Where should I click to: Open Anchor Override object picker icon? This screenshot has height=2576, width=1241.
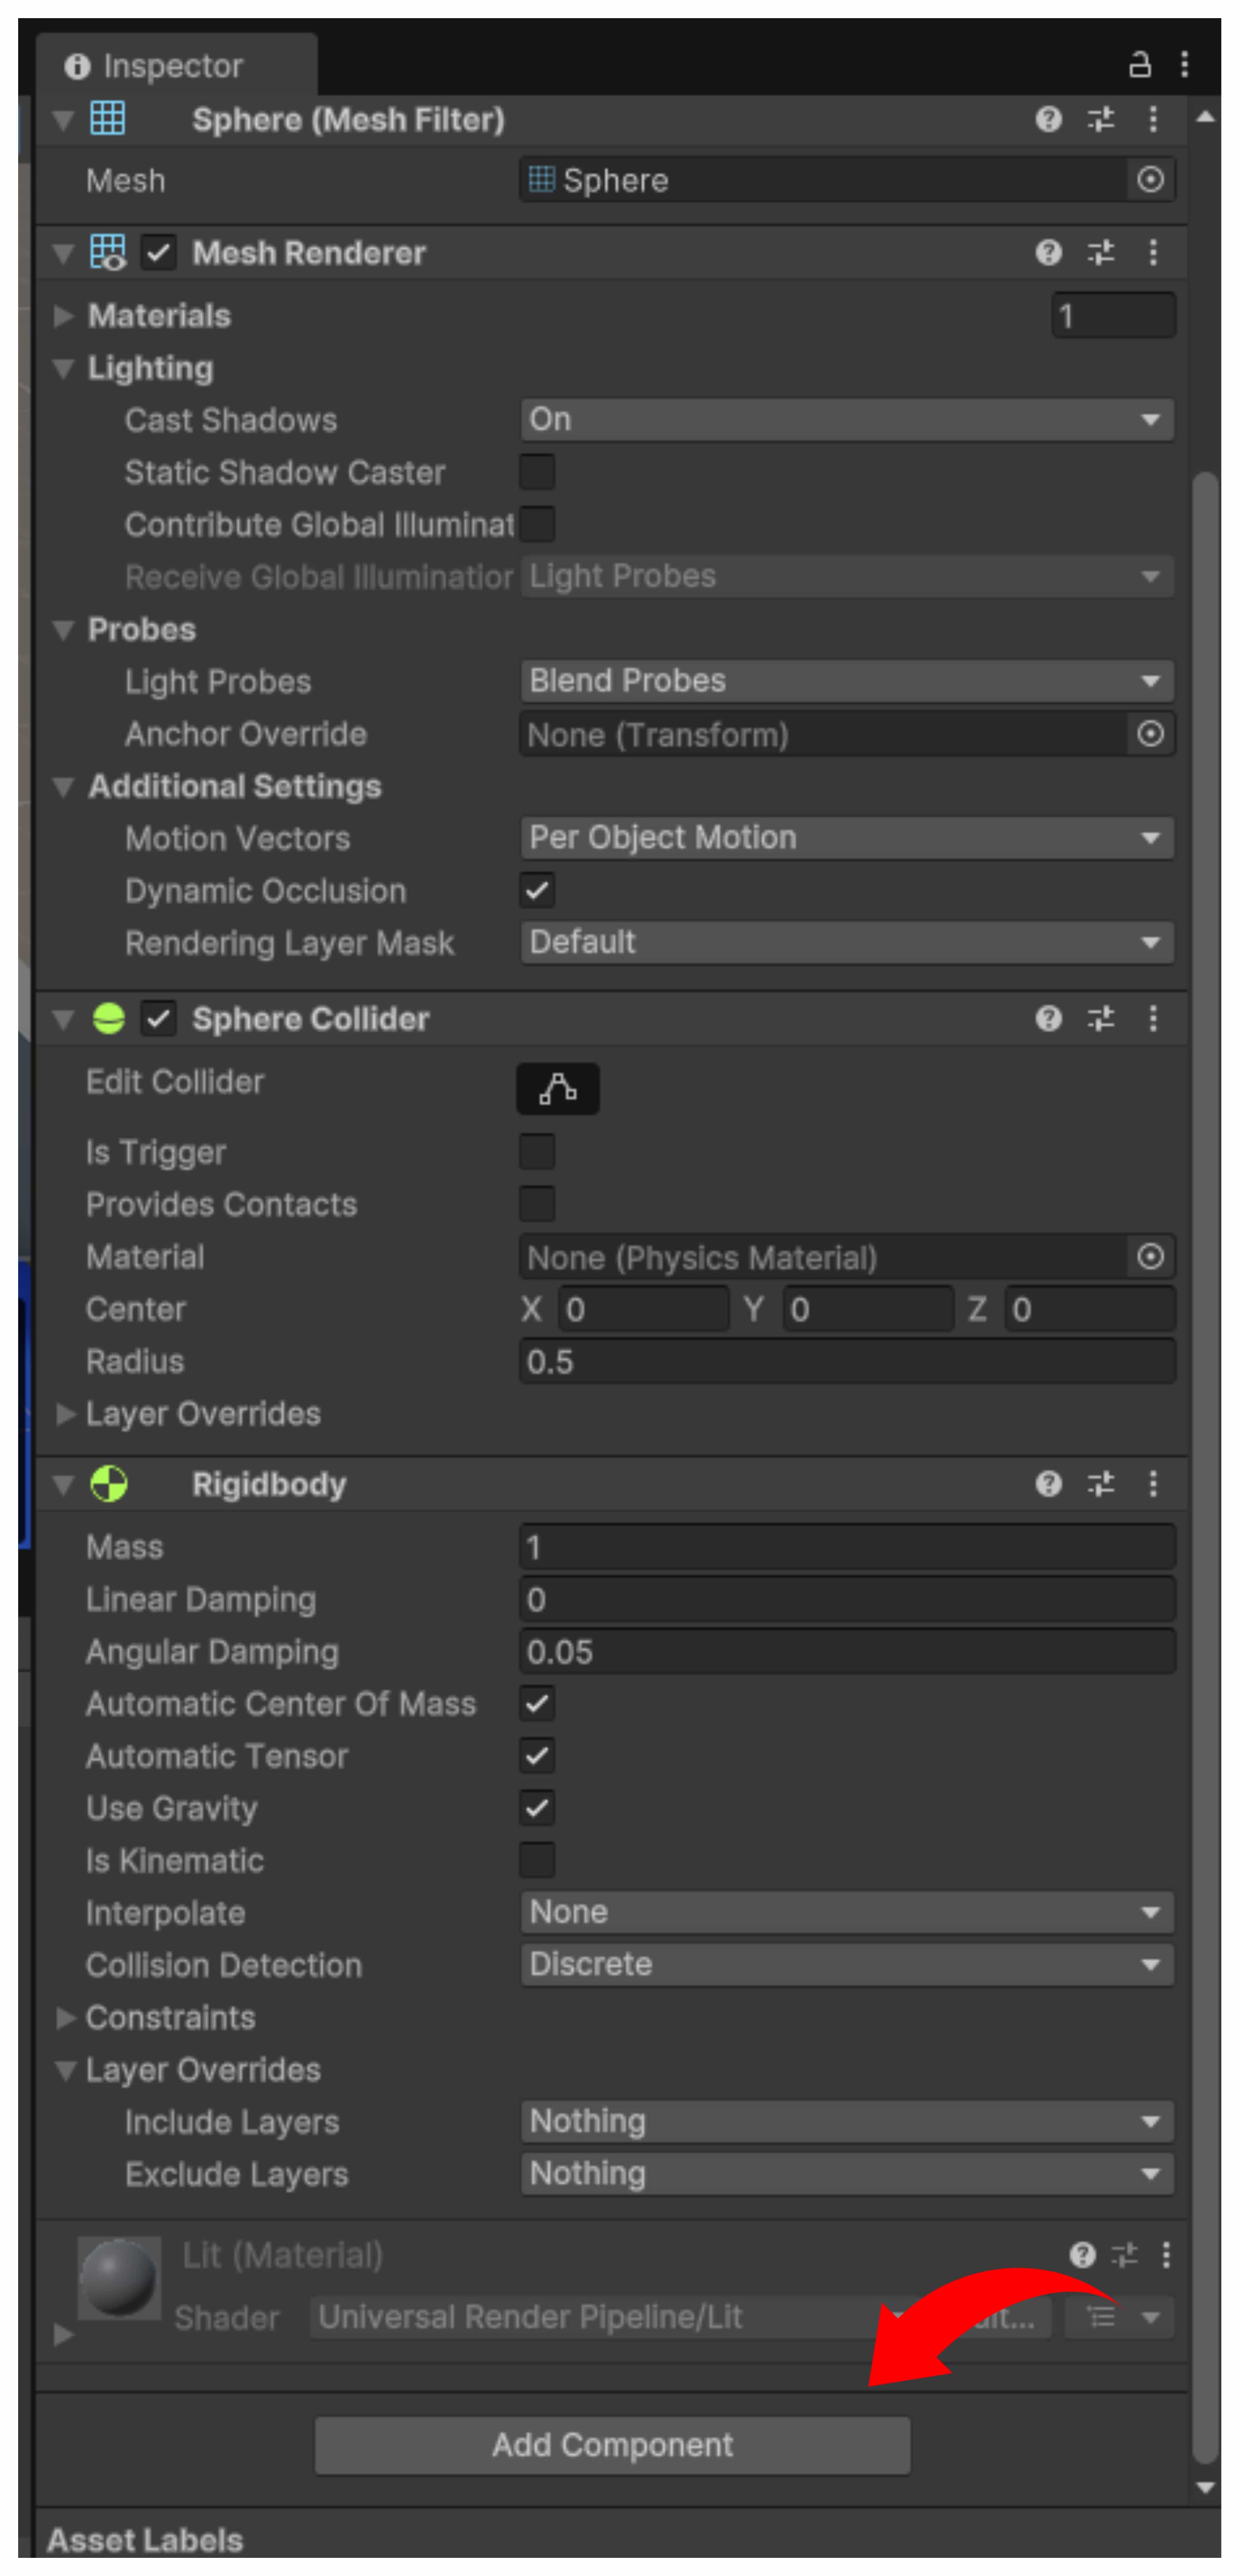point(1150,734)
